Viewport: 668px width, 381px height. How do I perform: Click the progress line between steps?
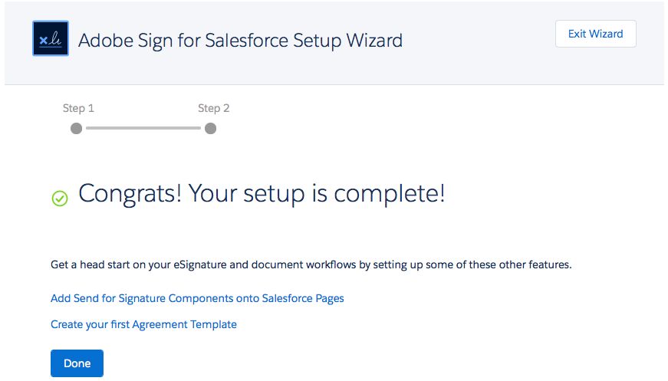click(143, 128)
